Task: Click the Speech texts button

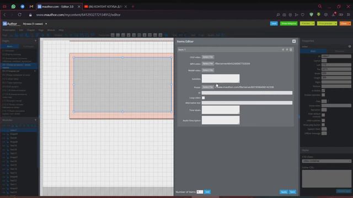Action: (x=324, y=129)
